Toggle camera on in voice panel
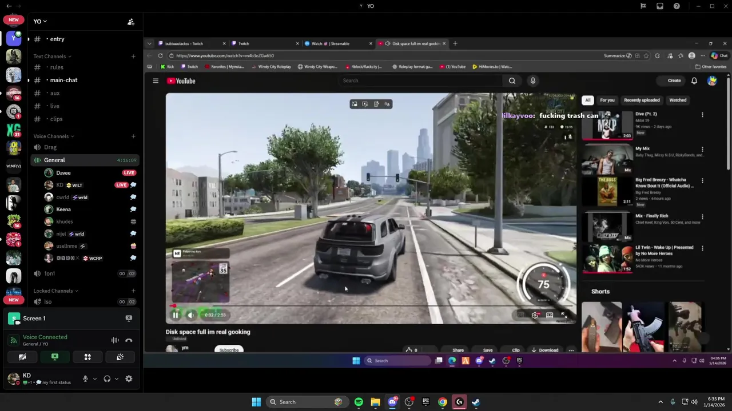The image size is (732, 411). pyautogui.click(x=22, y=357)
